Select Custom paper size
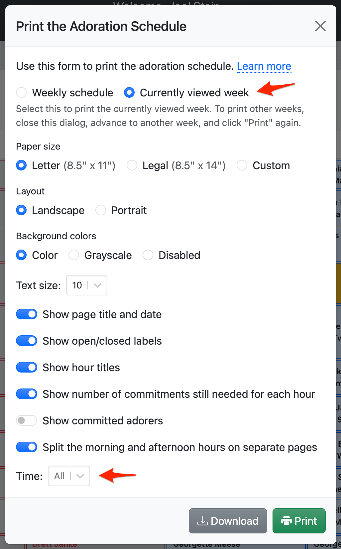 [x=242, y=165]
